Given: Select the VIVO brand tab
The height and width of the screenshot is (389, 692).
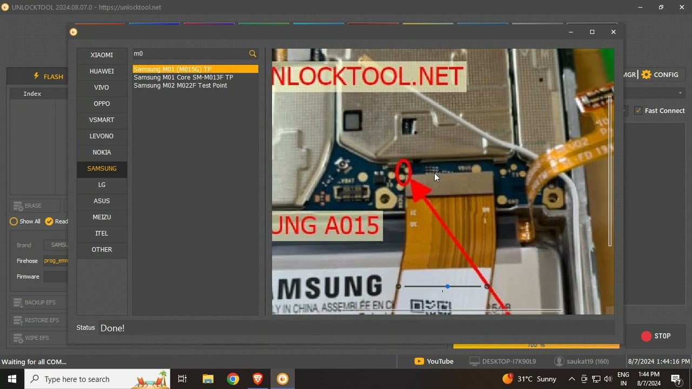Looking at the screenshot, I should tap(102, 88).
